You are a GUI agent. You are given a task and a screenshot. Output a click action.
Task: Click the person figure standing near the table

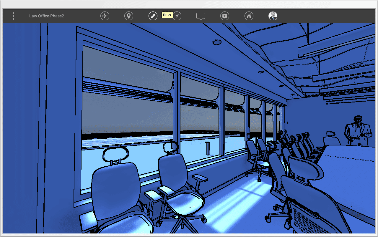click(x=358, y=130)
